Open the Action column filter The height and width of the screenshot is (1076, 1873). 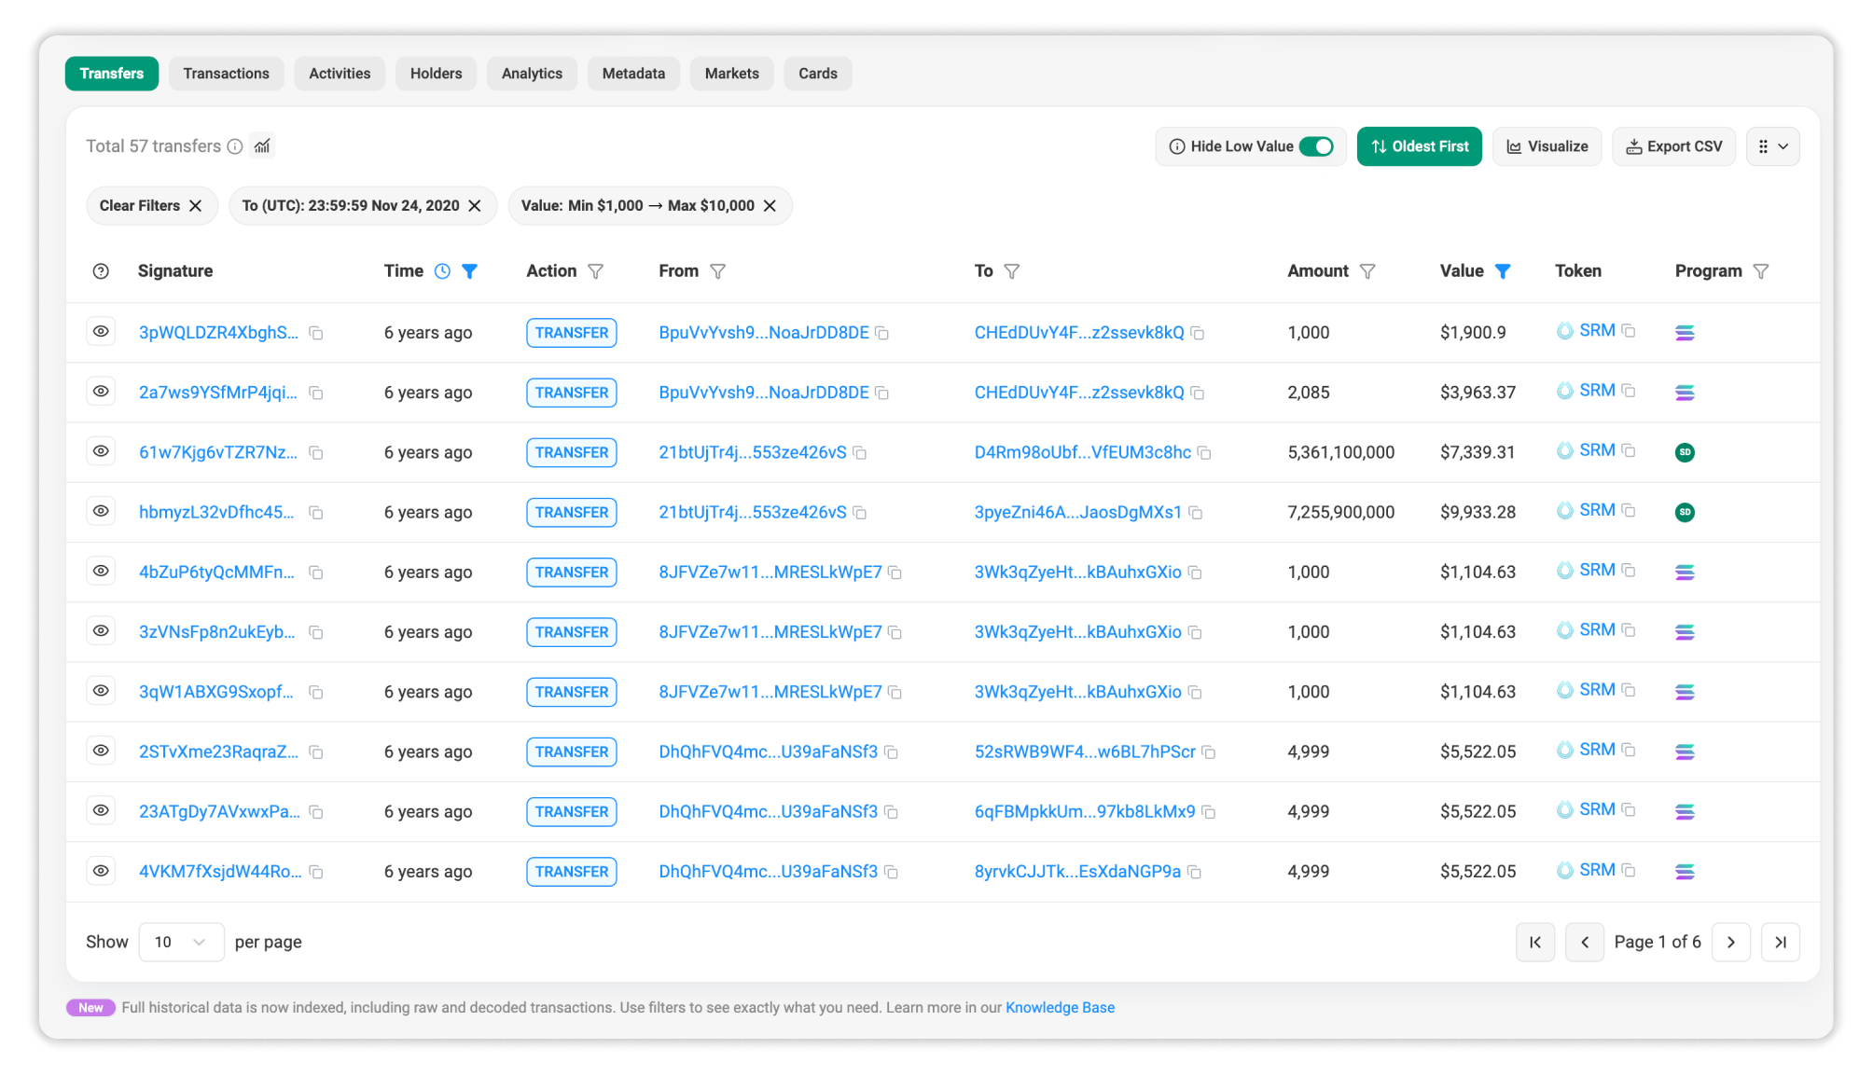click(596, 271)
